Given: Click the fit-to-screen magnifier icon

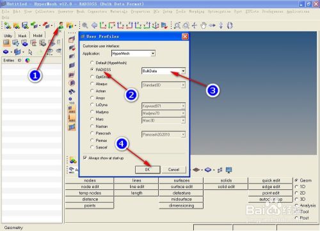Looking at the screenshot, I should point(177,26).
